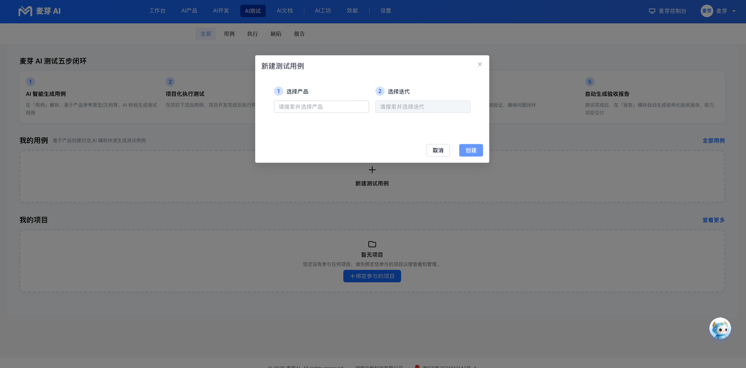
Task: Click the 绑定参与的项目 button
Action: [x=372, y=276]
